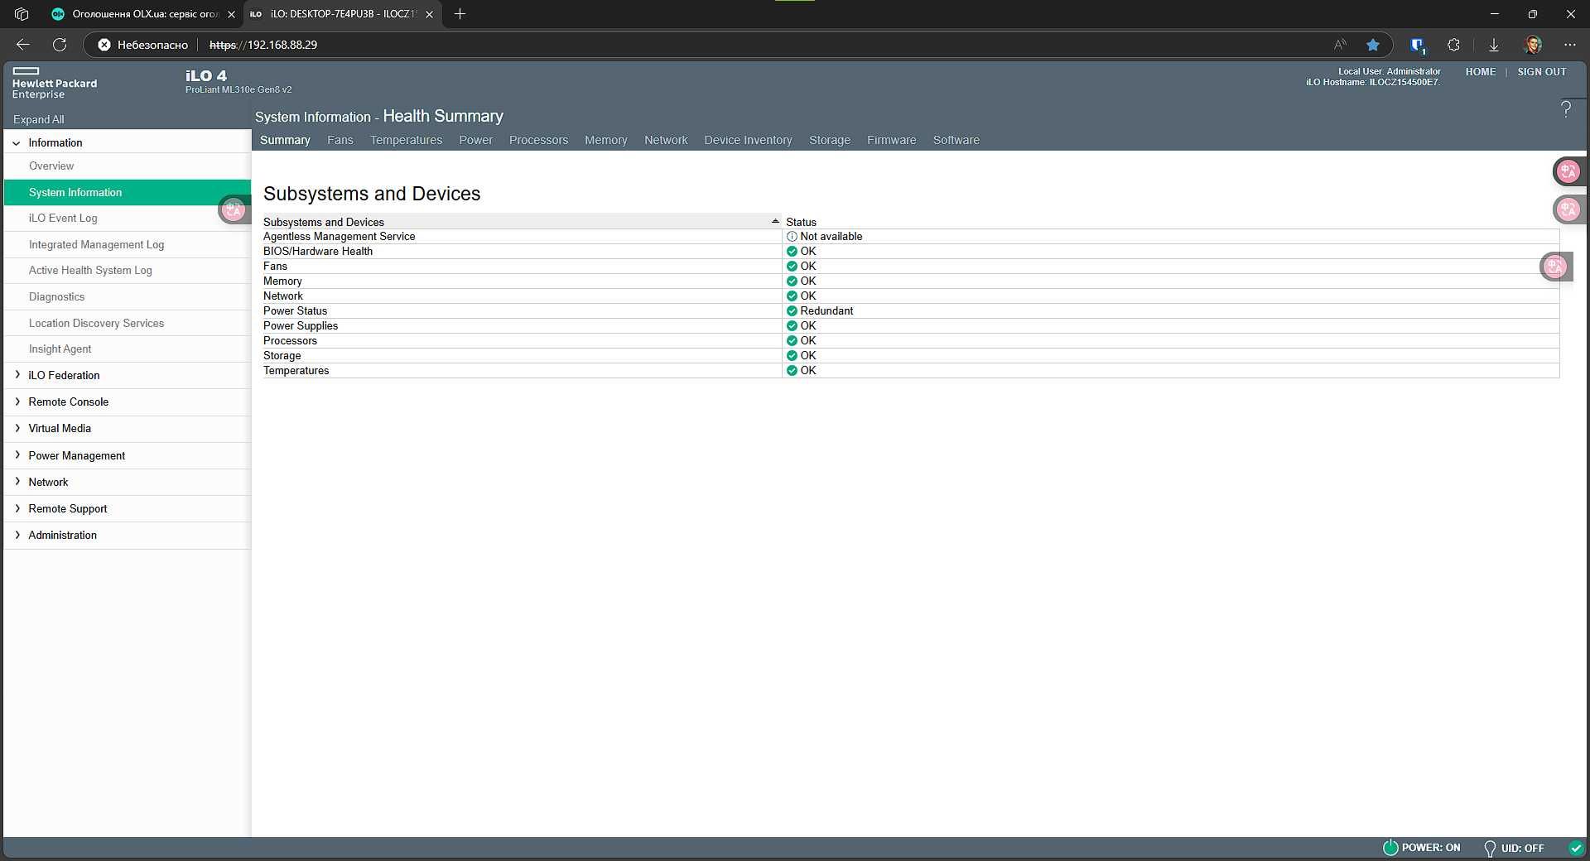Expand the Power Management section
The height and width of the screenshot is (861, 1590).
[x=17, y=455]
